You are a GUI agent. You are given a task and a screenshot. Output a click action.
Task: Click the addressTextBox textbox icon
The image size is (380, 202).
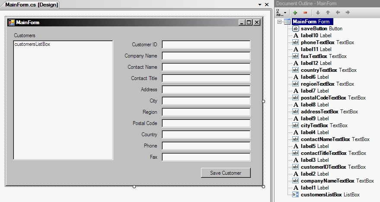click(x=295, y=112)
